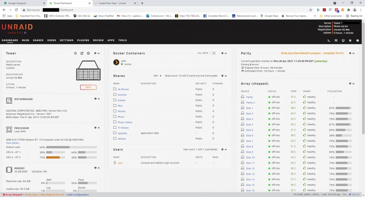The image size is (365, 197).
Task: Collapse the Processor section
Action: coord(99,128)
